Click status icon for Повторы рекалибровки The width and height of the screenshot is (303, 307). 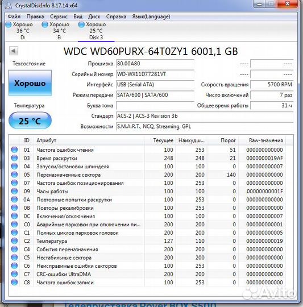pyautogui.click(x=14, y=208)
